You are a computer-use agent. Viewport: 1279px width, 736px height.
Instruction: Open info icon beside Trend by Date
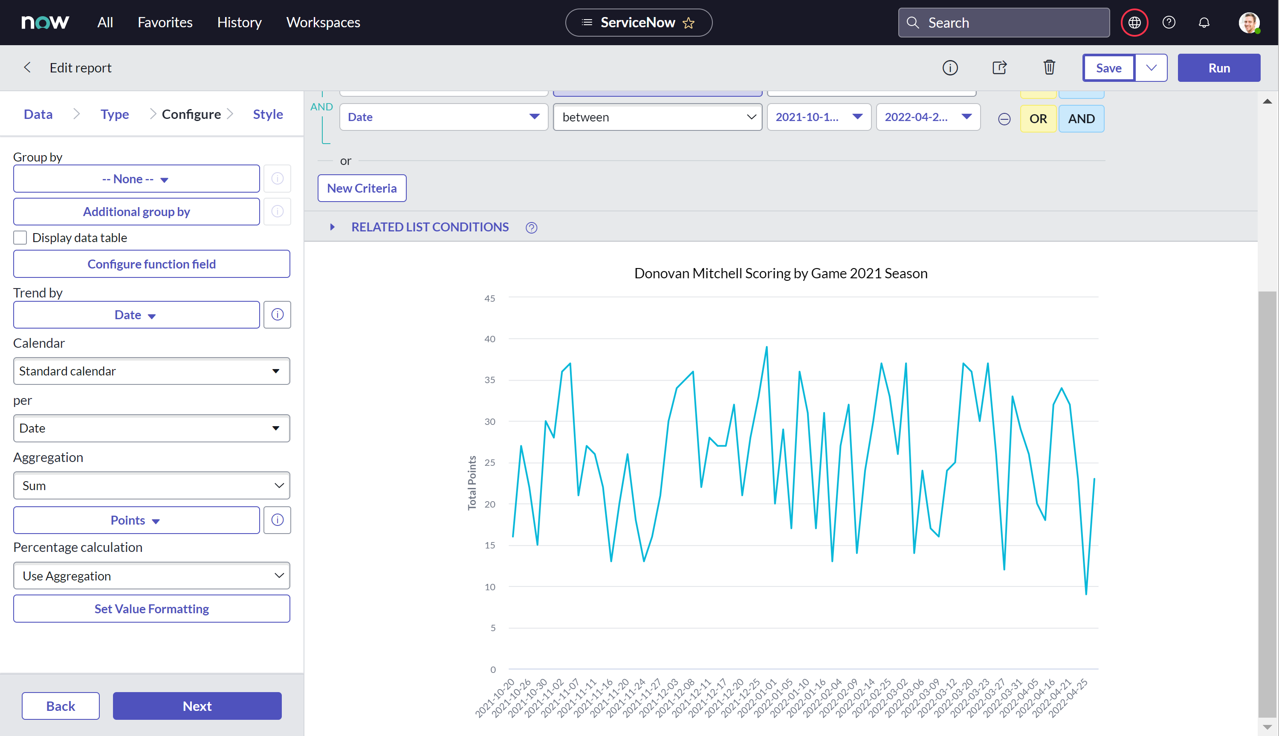[277, 315]
